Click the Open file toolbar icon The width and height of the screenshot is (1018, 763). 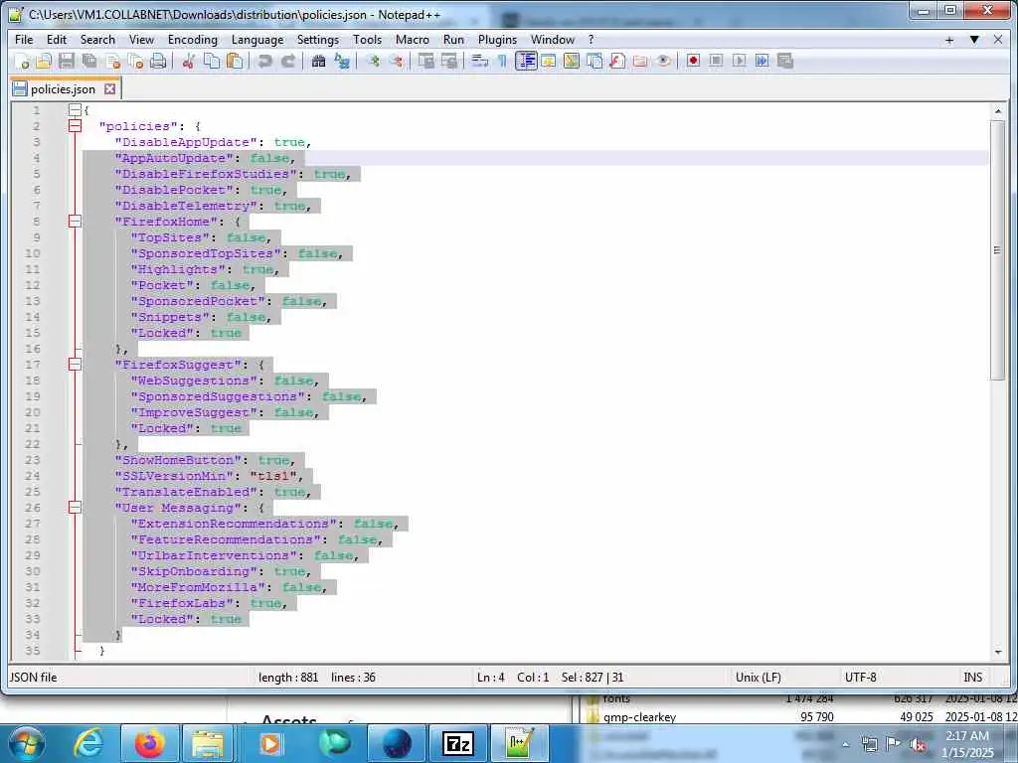pos(44,61)
